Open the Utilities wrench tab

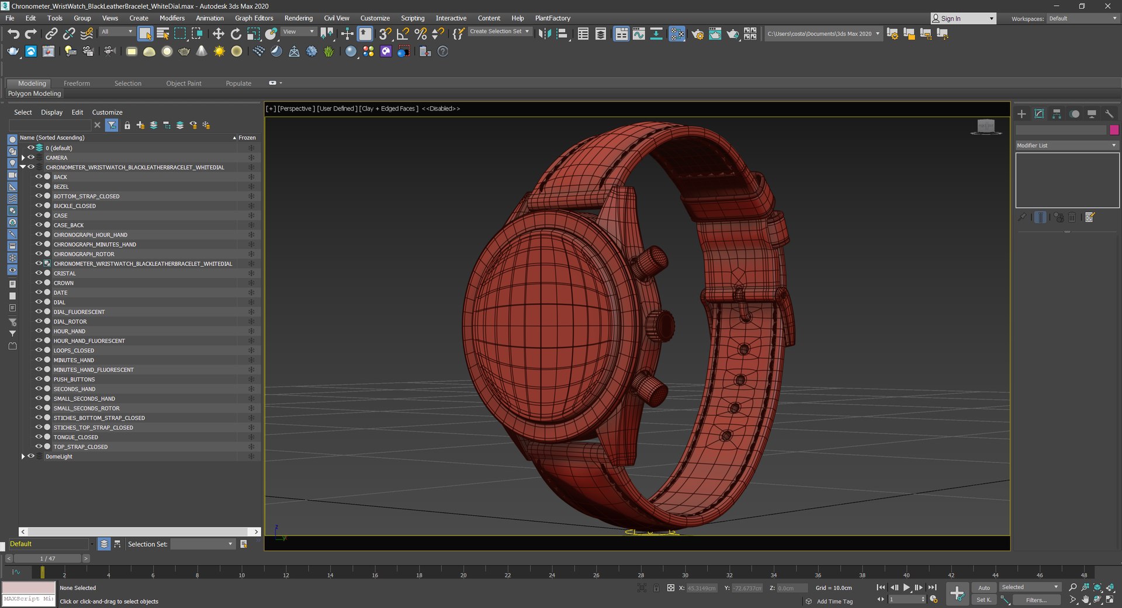1109,114
